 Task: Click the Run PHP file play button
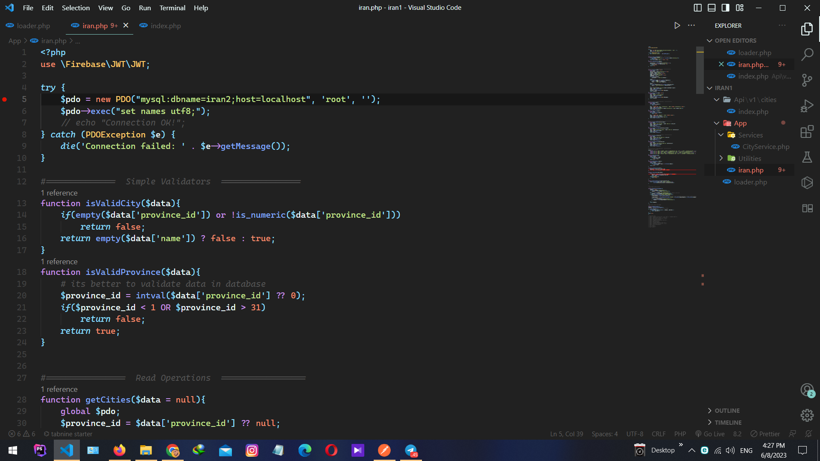(677, 26)
